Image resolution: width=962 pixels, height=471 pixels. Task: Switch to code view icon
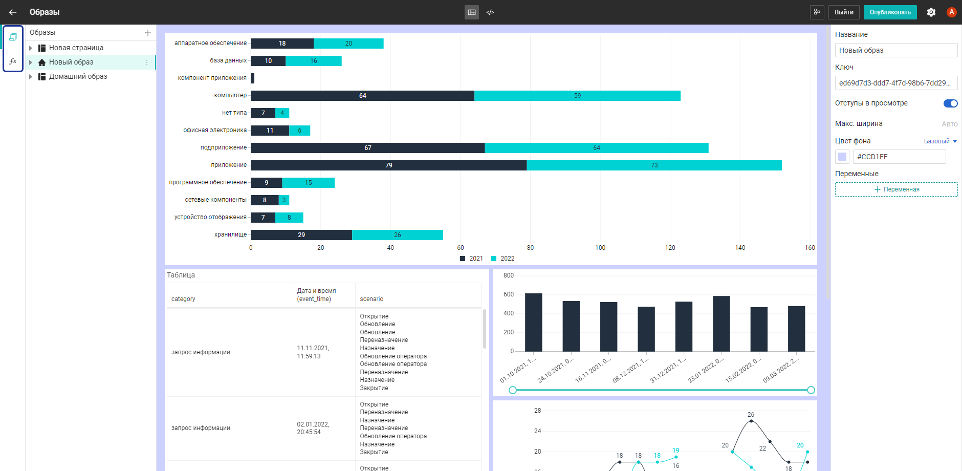tap(490, 12)
